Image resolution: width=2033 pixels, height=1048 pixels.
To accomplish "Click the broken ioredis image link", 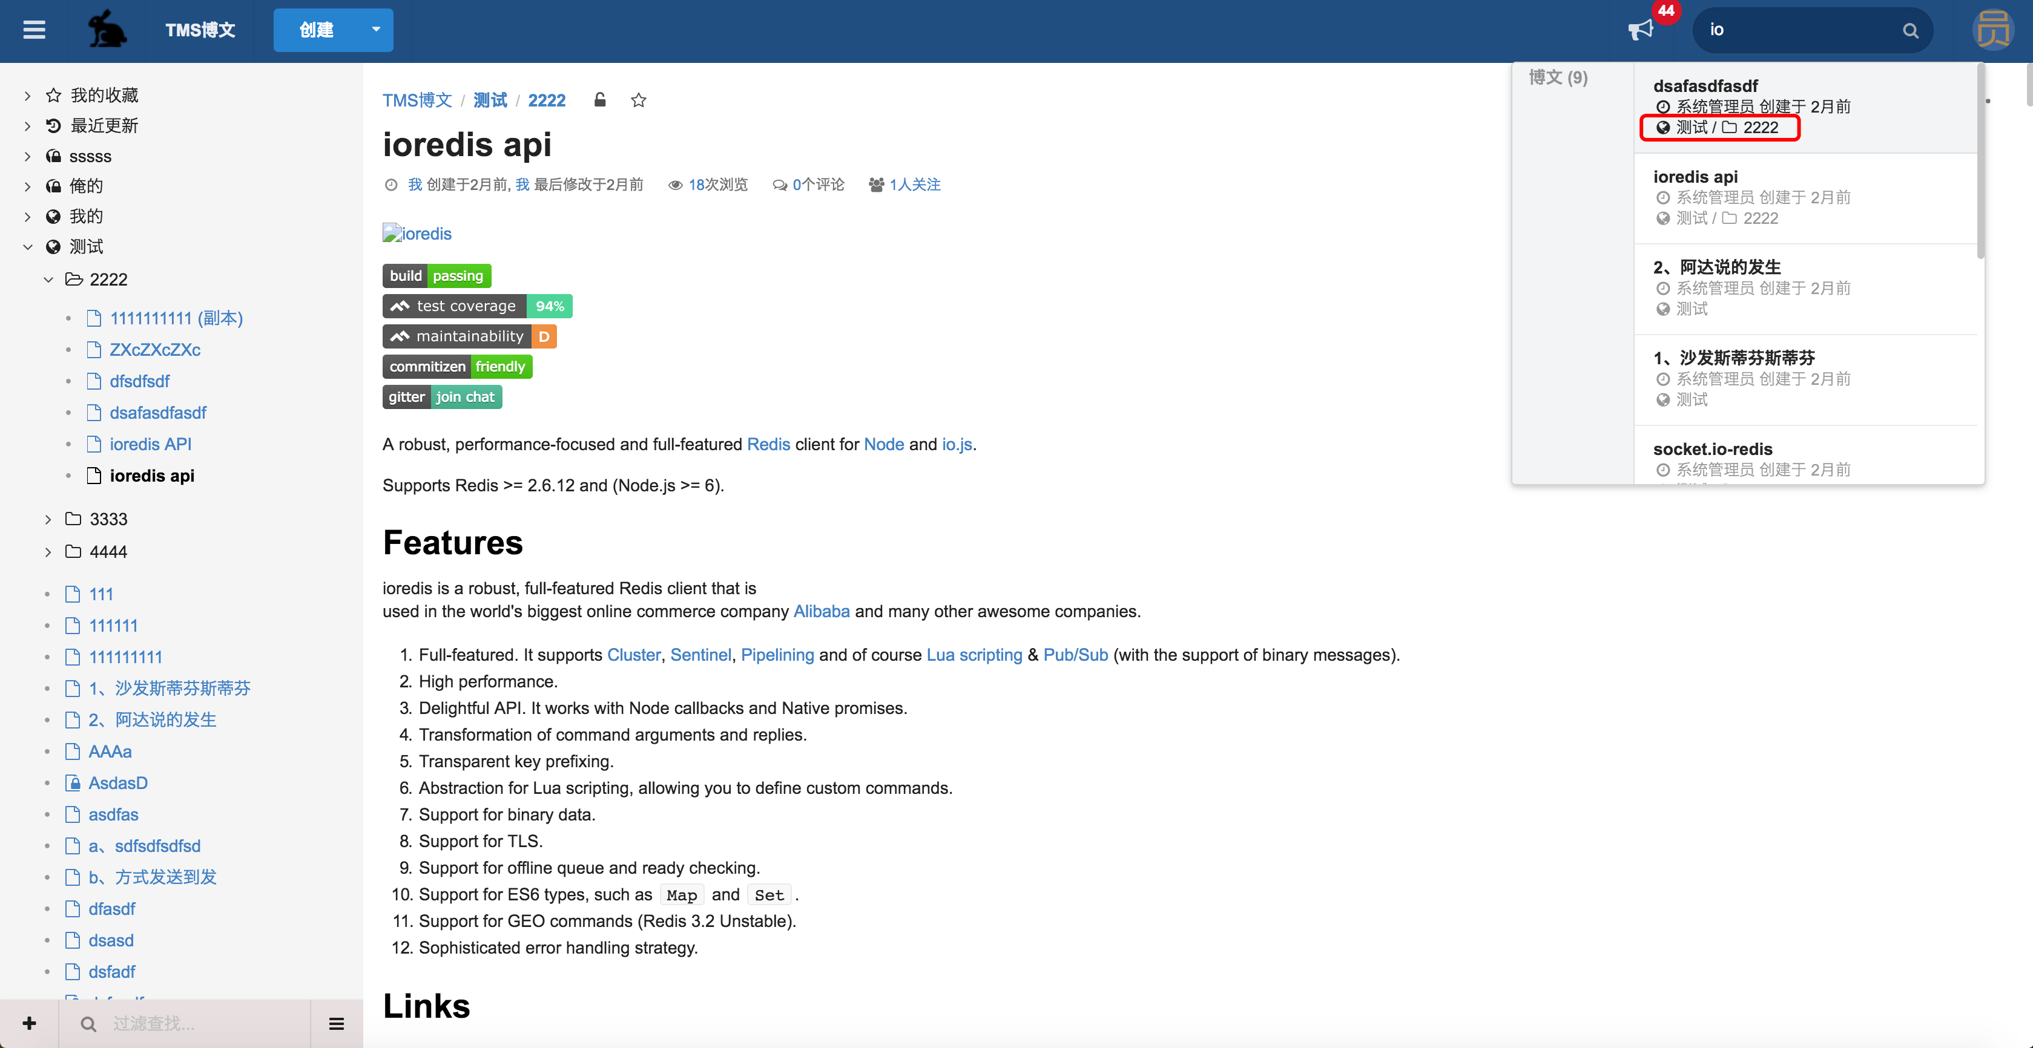I will pos(417,234).
